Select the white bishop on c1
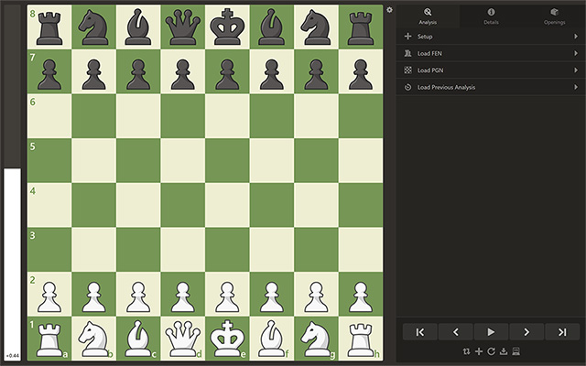The height and width of the screenshot is (366, 586). [x=138, y=339]
